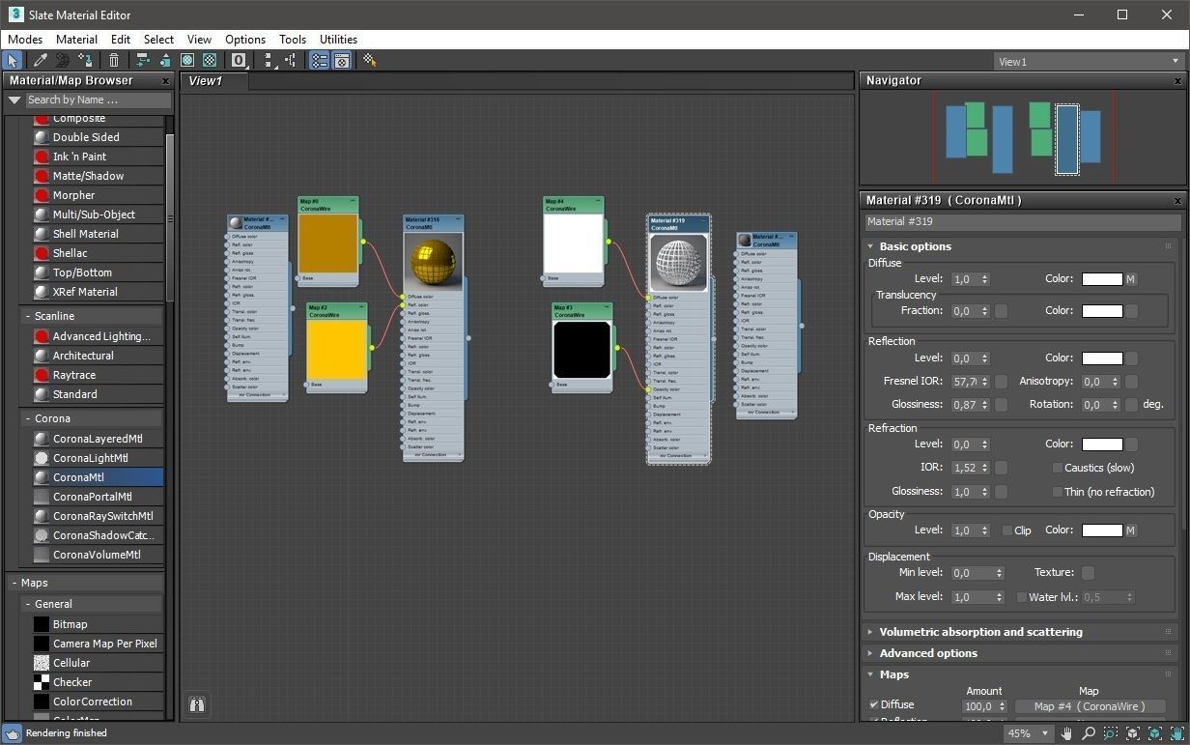Open Material ID Channel flyout

click(x=239, y=60)
